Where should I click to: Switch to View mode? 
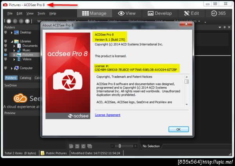point(127,13)
